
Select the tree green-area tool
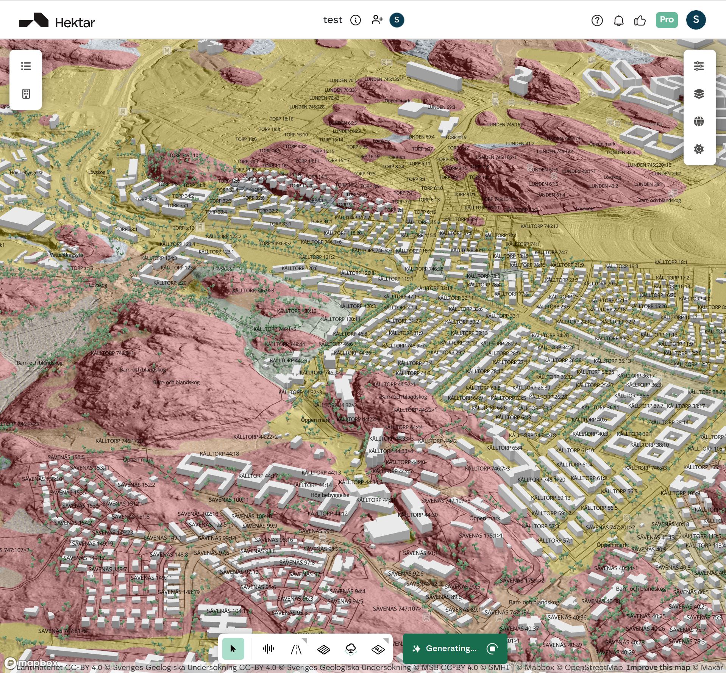(x=351, y=649)
